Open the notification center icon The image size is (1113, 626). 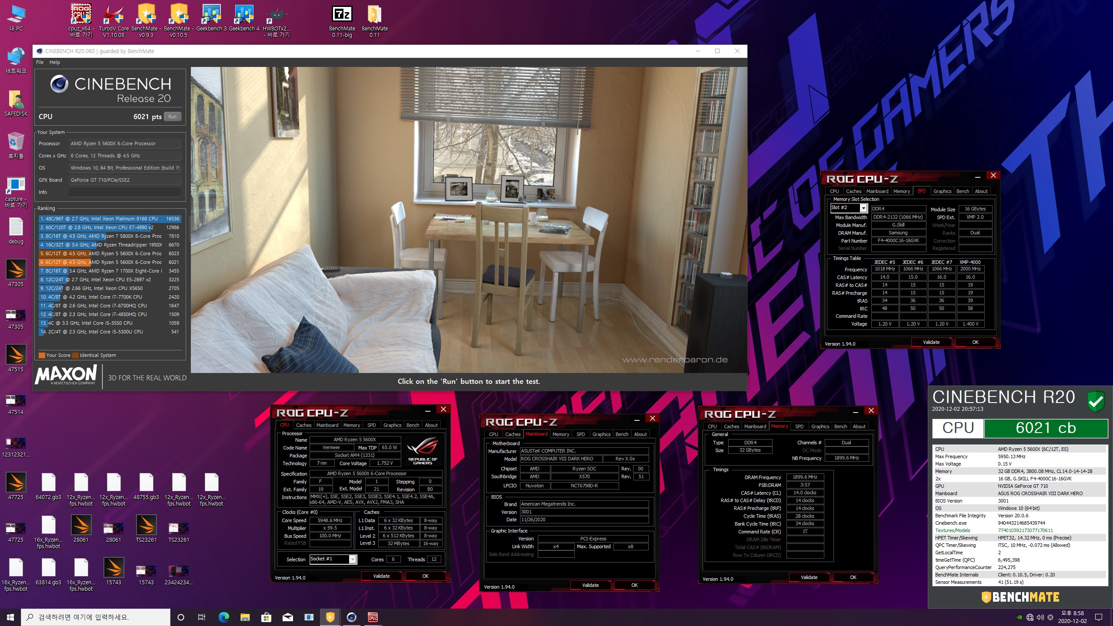(1099, 617)
